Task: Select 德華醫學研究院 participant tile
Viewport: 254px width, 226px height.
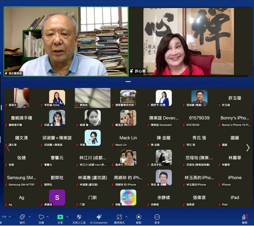Action: tap(128, 98)
